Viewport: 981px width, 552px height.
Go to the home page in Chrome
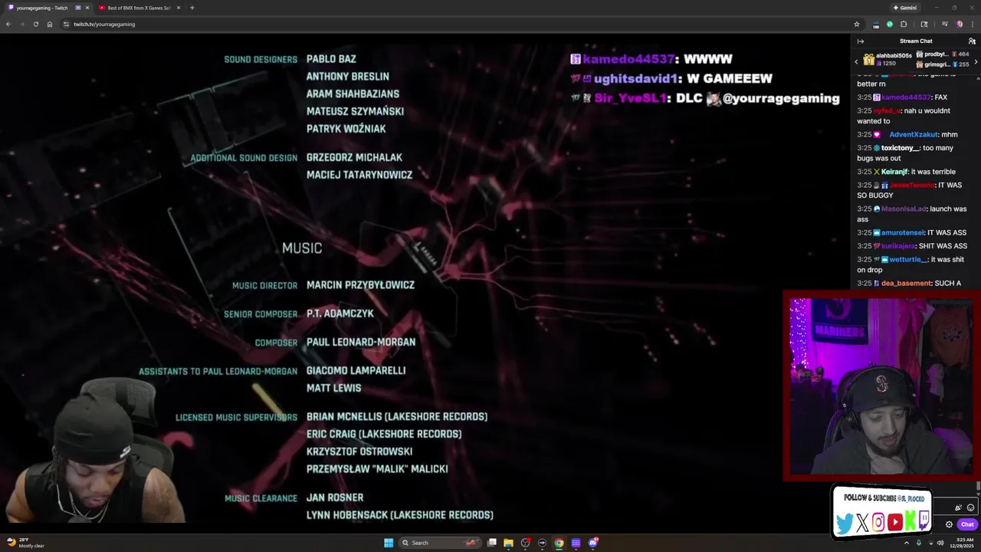click(x=50, y=24)
